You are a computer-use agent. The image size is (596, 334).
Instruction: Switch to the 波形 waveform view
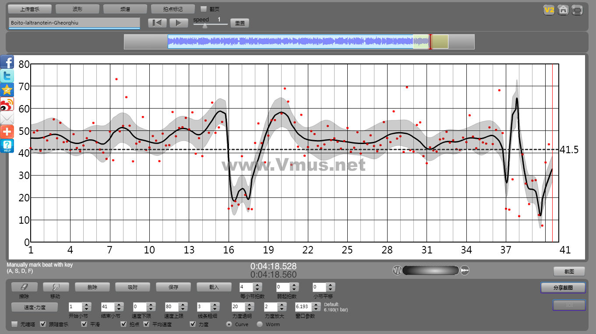point(78,9)
